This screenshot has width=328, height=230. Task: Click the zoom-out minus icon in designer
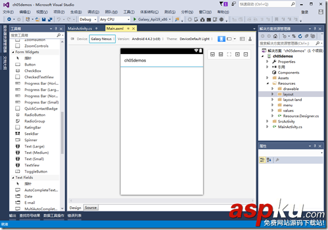click(246, 55)
